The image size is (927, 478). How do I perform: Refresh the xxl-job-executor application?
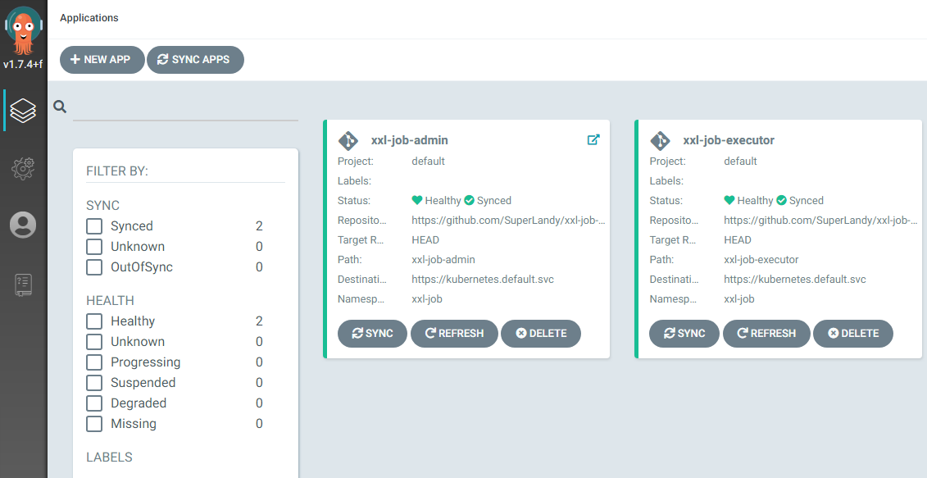[766, 334]
